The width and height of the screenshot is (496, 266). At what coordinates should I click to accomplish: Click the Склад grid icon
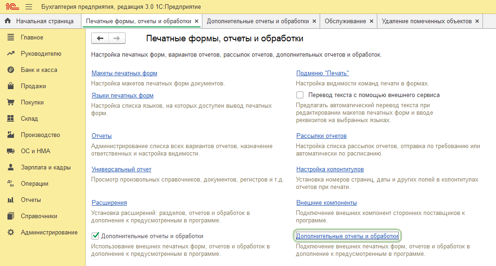click(11, 118)
